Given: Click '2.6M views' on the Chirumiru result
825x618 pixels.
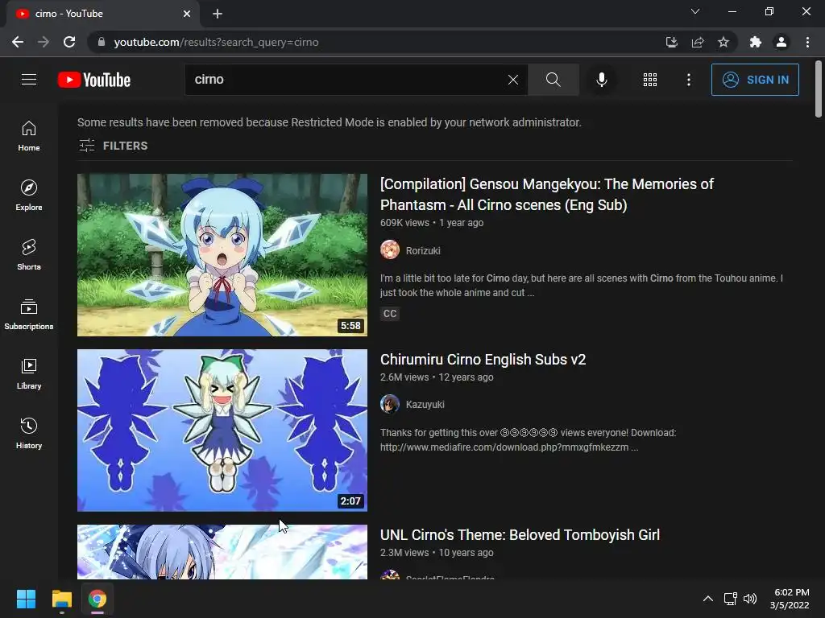Looking at the screenshot, I should [404, 377].
